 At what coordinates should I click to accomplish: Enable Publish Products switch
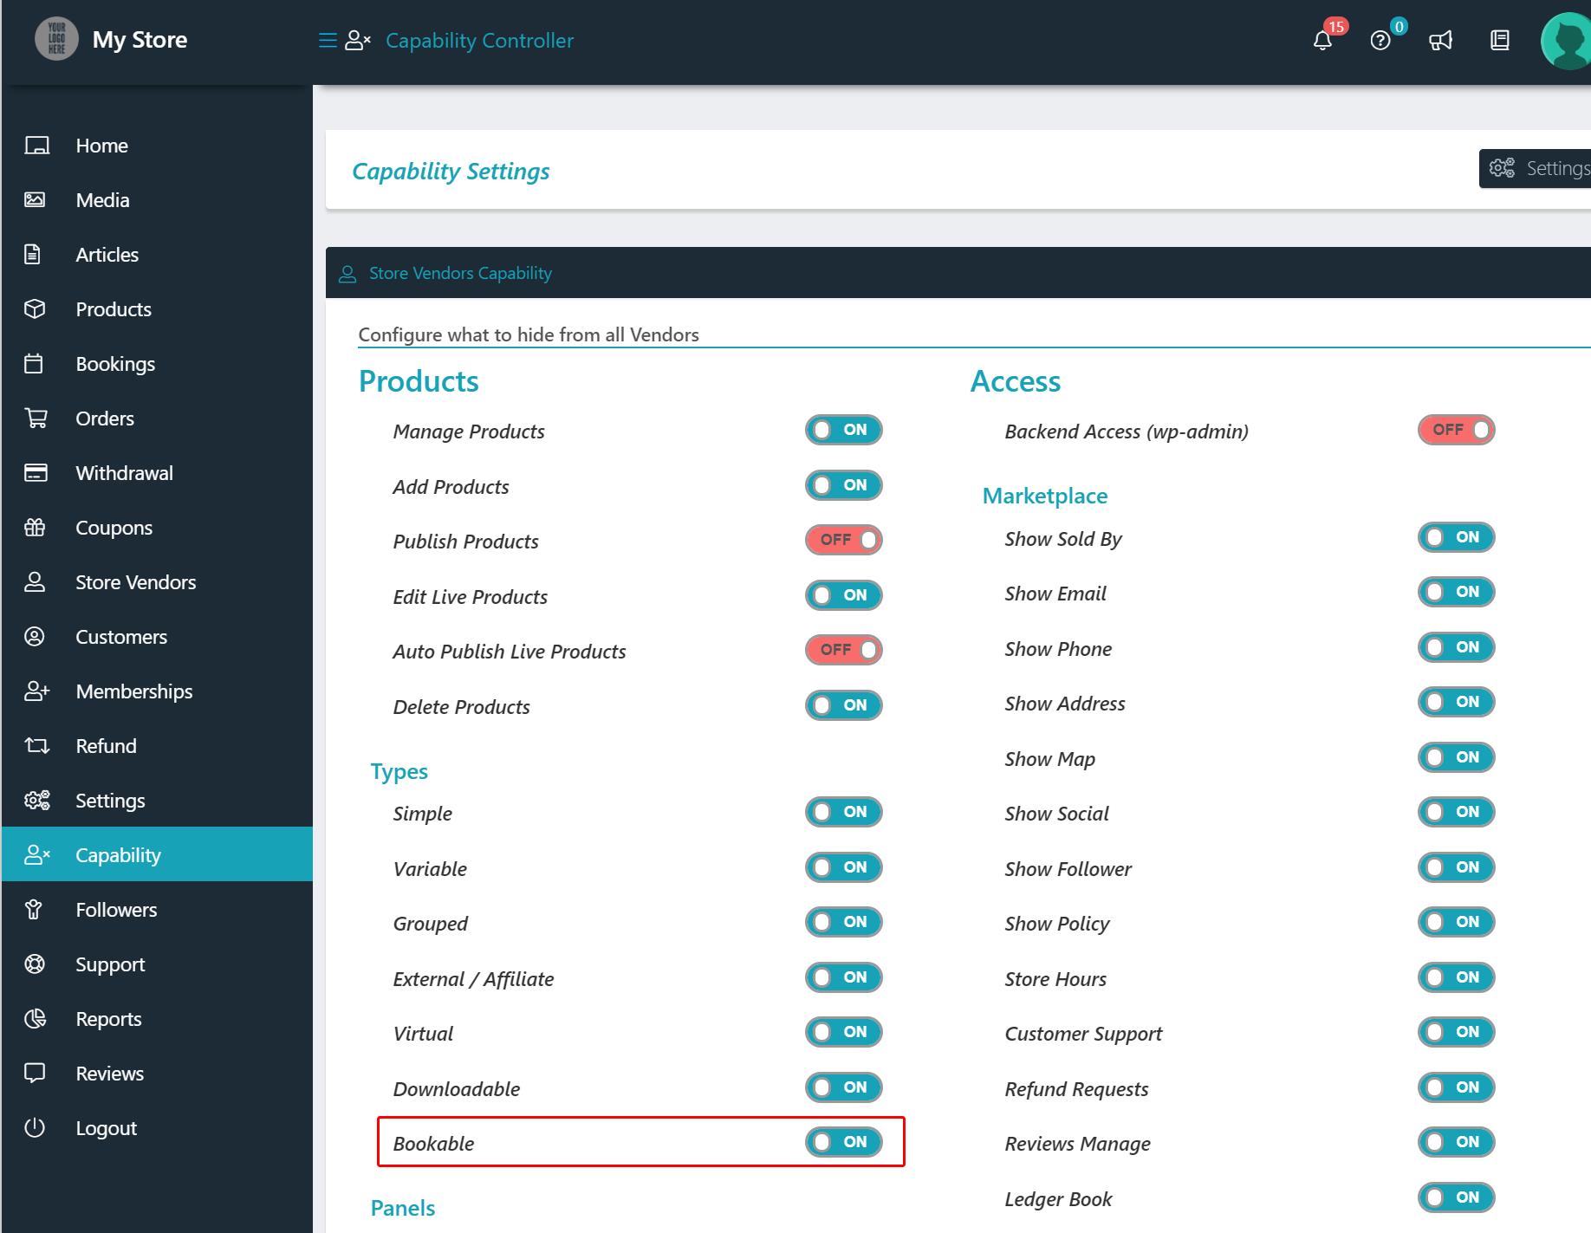[843, 540]
